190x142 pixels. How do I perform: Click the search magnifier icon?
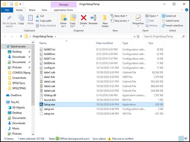pos(183,36)
